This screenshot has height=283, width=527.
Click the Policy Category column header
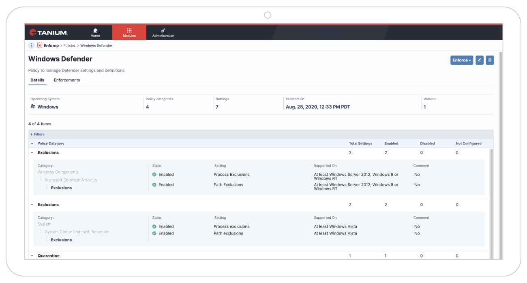pos(51,144)
